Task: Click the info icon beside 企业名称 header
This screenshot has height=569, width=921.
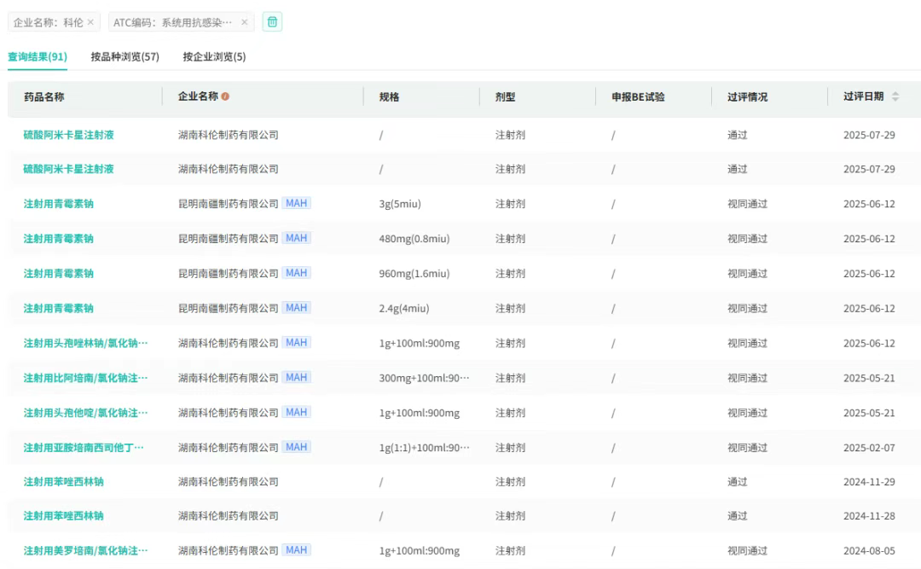Action: click(x=225, y=97)
